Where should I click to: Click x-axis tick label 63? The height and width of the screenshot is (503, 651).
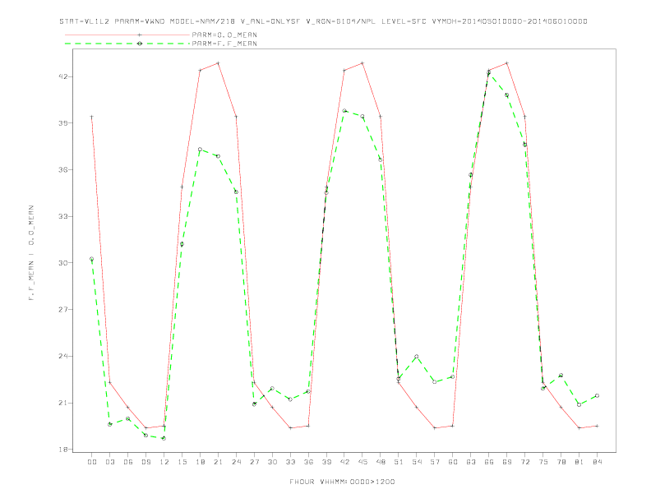click(471, 462)
